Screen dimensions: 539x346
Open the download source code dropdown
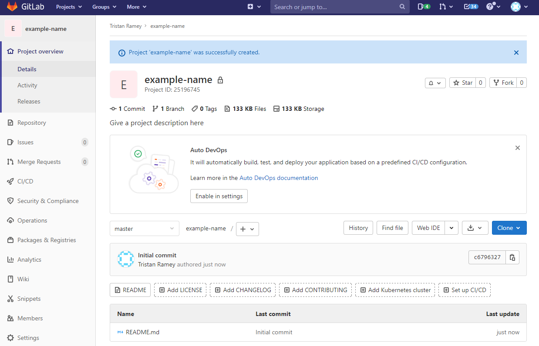(x=475, y=228)
